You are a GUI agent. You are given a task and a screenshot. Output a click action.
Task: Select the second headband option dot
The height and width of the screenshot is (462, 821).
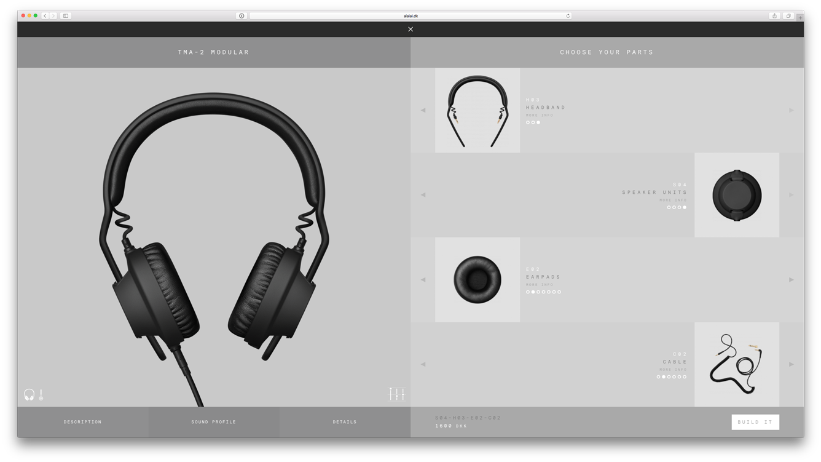533,122
